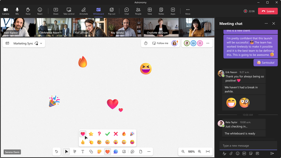
Task: Mute the Mic
Action: tap(17, 11)
